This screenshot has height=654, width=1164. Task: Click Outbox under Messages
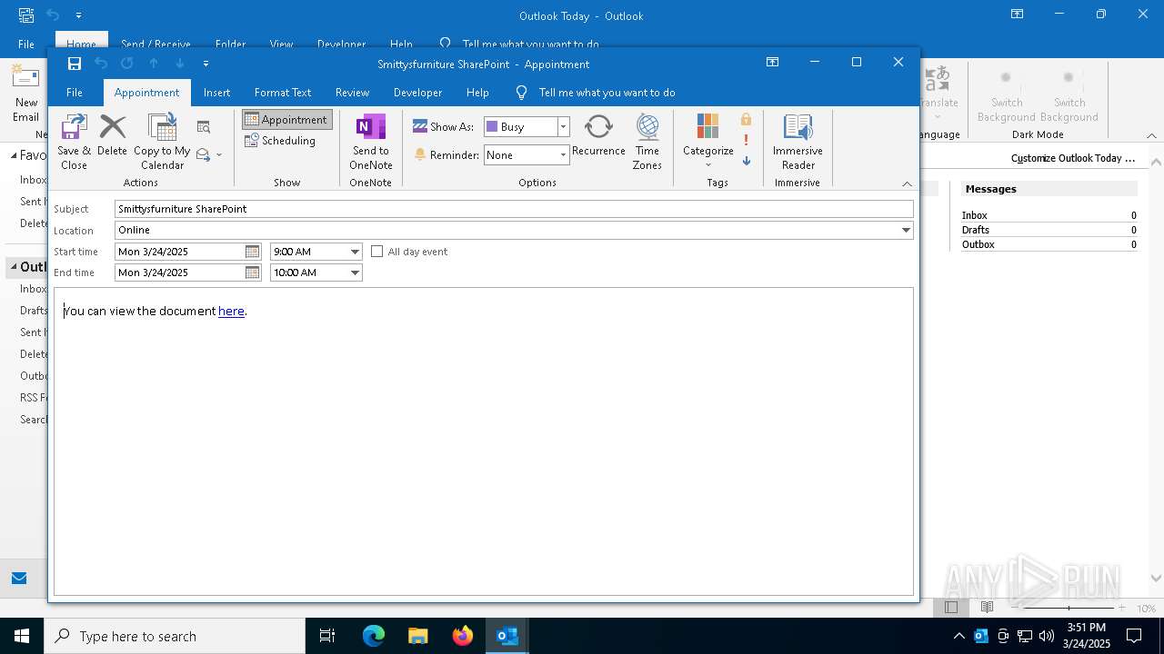point(978,244)
